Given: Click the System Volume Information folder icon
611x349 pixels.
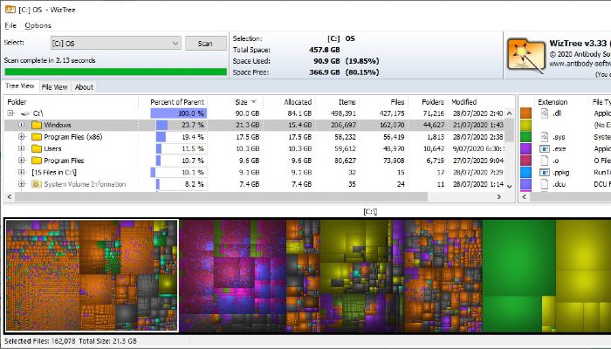Looking at the screenshot, I should [37, 184].
